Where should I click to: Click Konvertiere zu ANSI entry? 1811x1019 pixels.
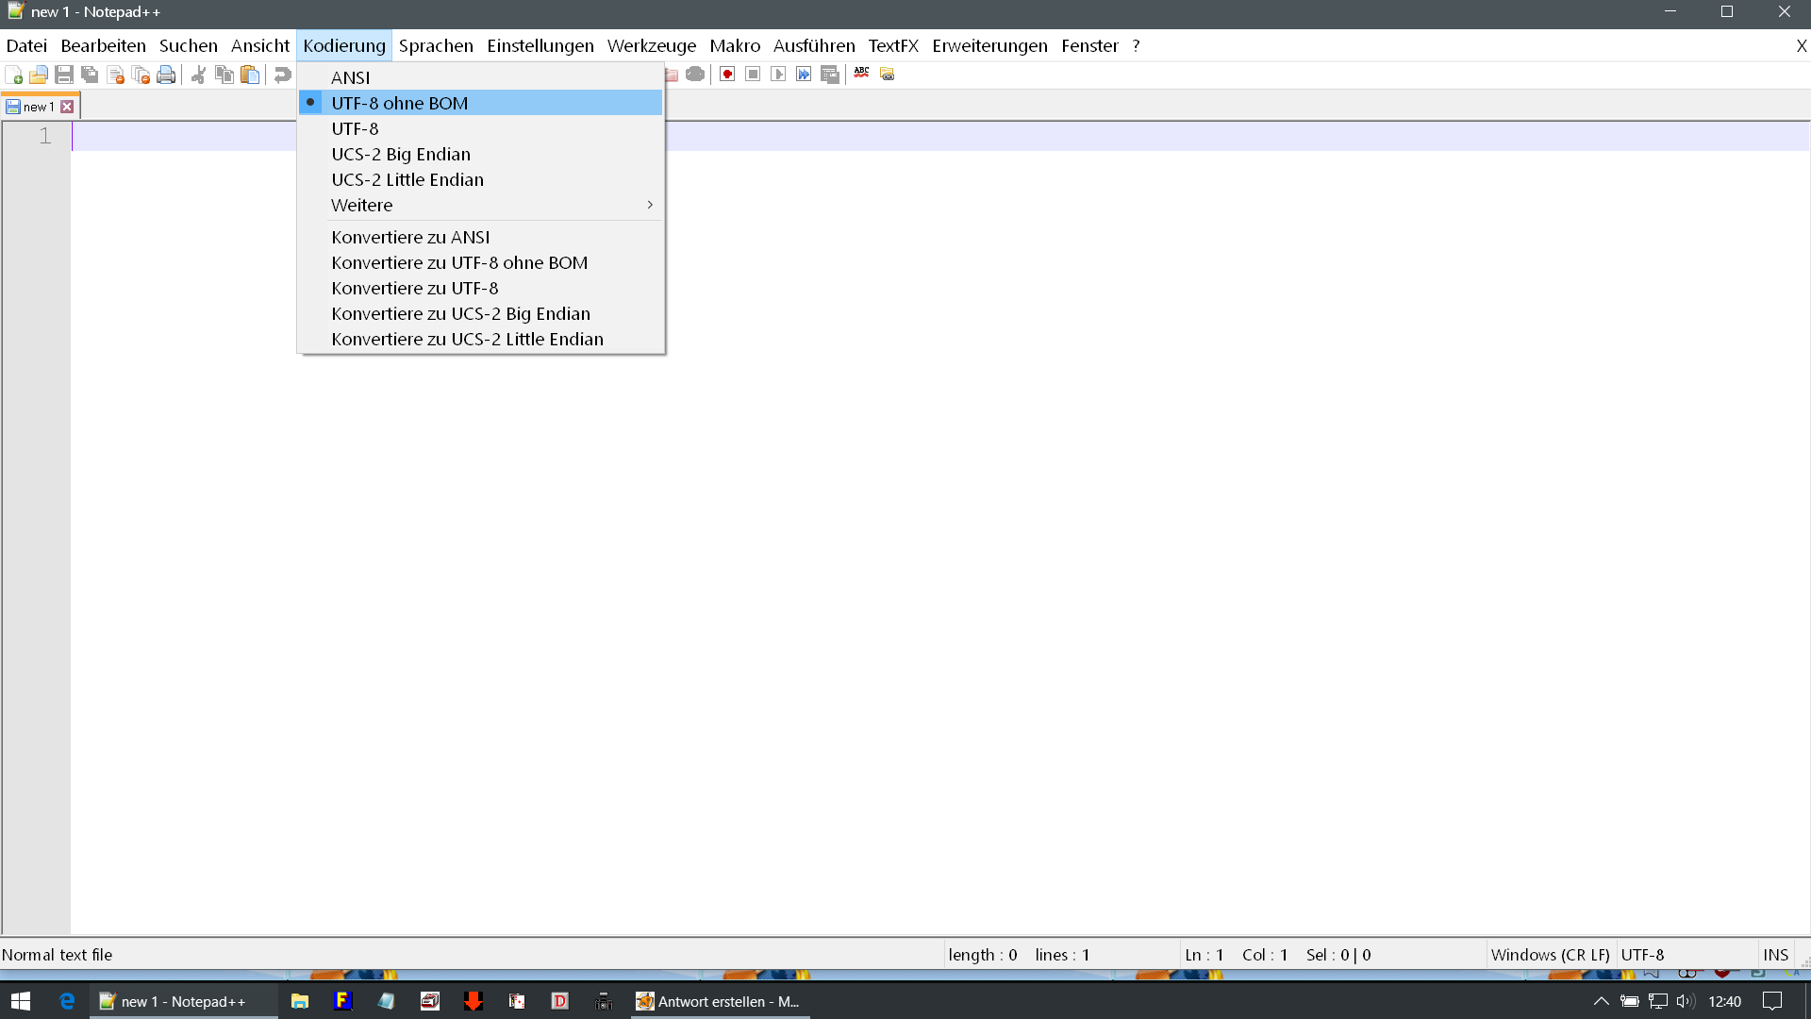[410, 237]
